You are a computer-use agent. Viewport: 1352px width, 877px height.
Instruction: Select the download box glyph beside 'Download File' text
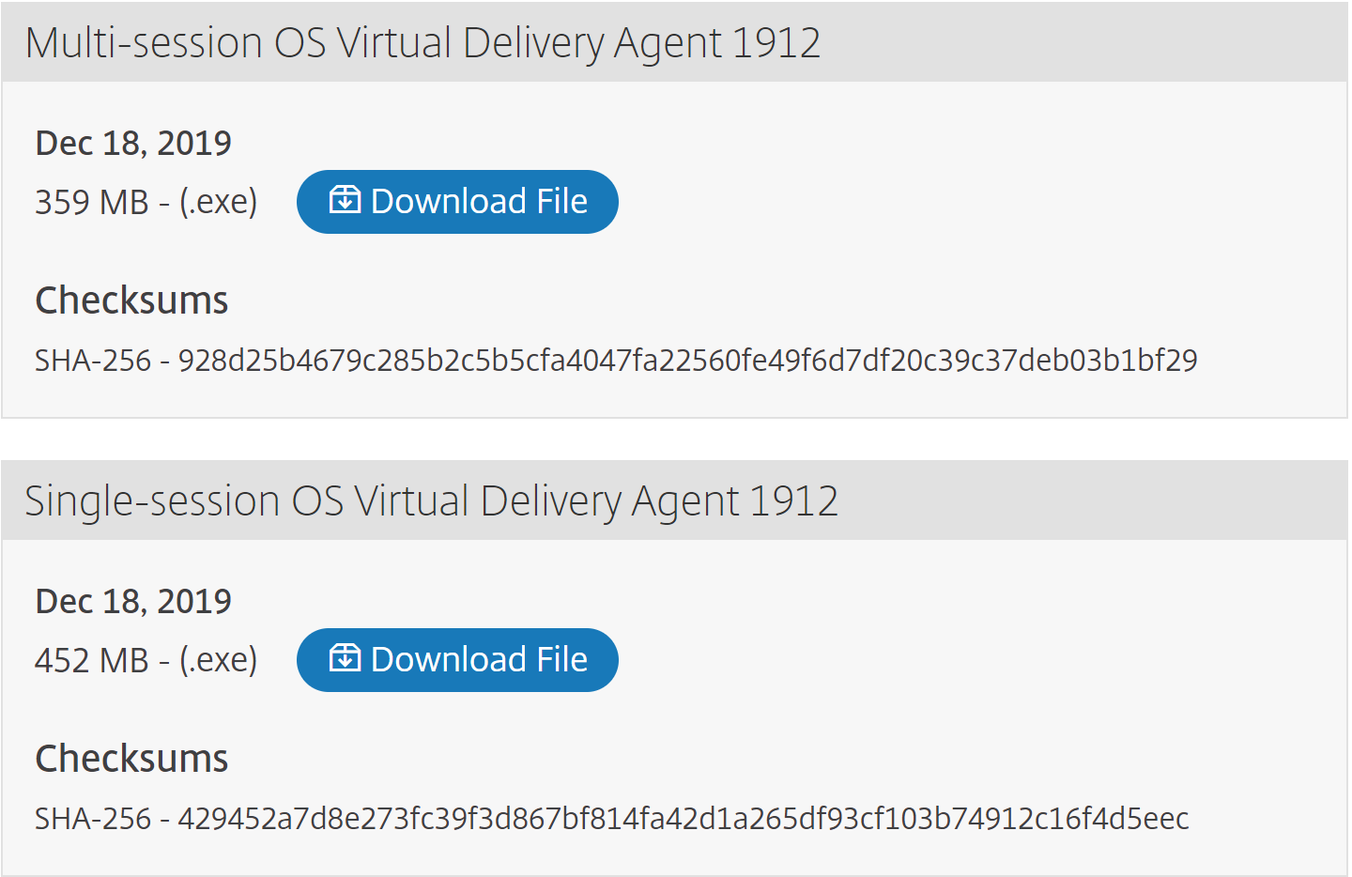pos(346,200)
